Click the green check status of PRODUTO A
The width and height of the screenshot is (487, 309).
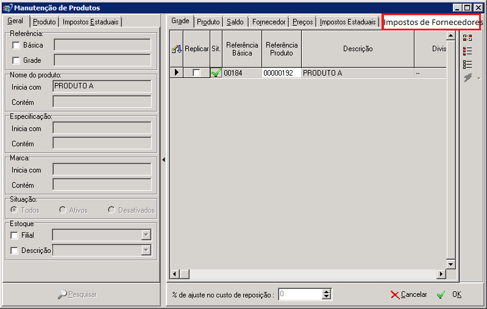click(216, 73)
